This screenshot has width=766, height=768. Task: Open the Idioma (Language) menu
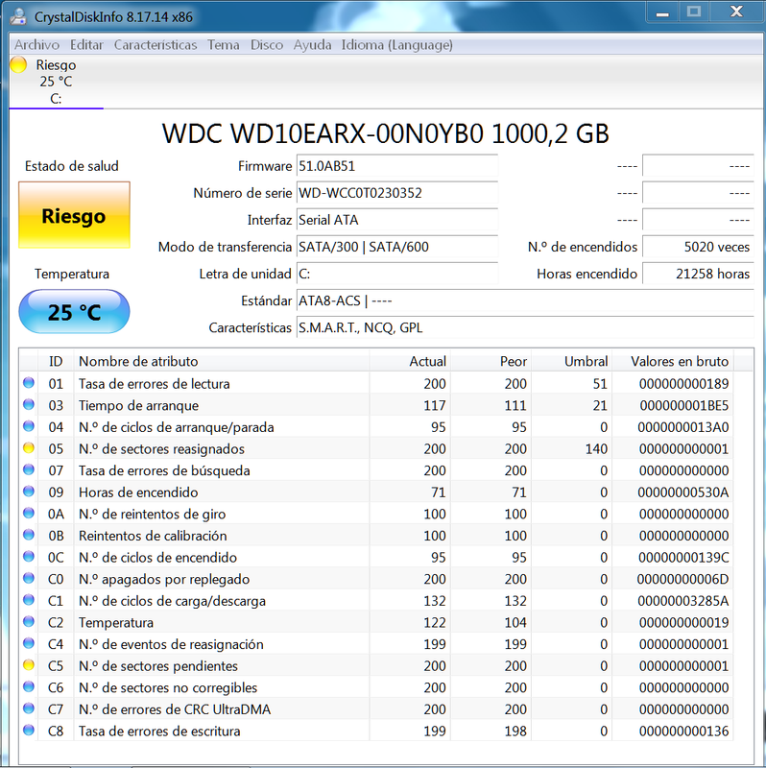pyautogui.click(x=397, y=45)
